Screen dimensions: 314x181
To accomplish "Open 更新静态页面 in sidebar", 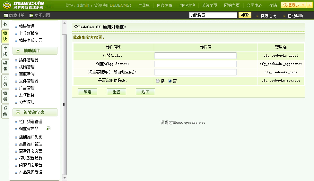I will [x=31, y=151].
